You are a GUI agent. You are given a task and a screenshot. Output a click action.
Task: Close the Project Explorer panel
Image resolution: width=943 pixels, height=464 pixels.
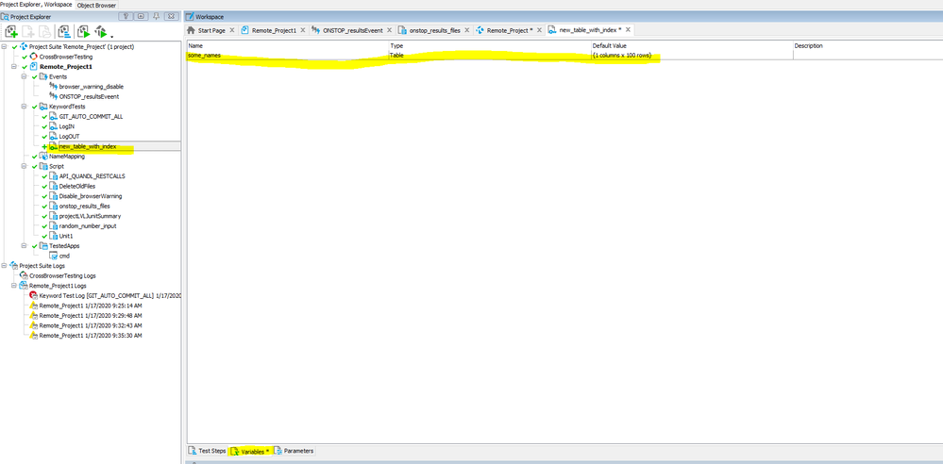(172, 16)
